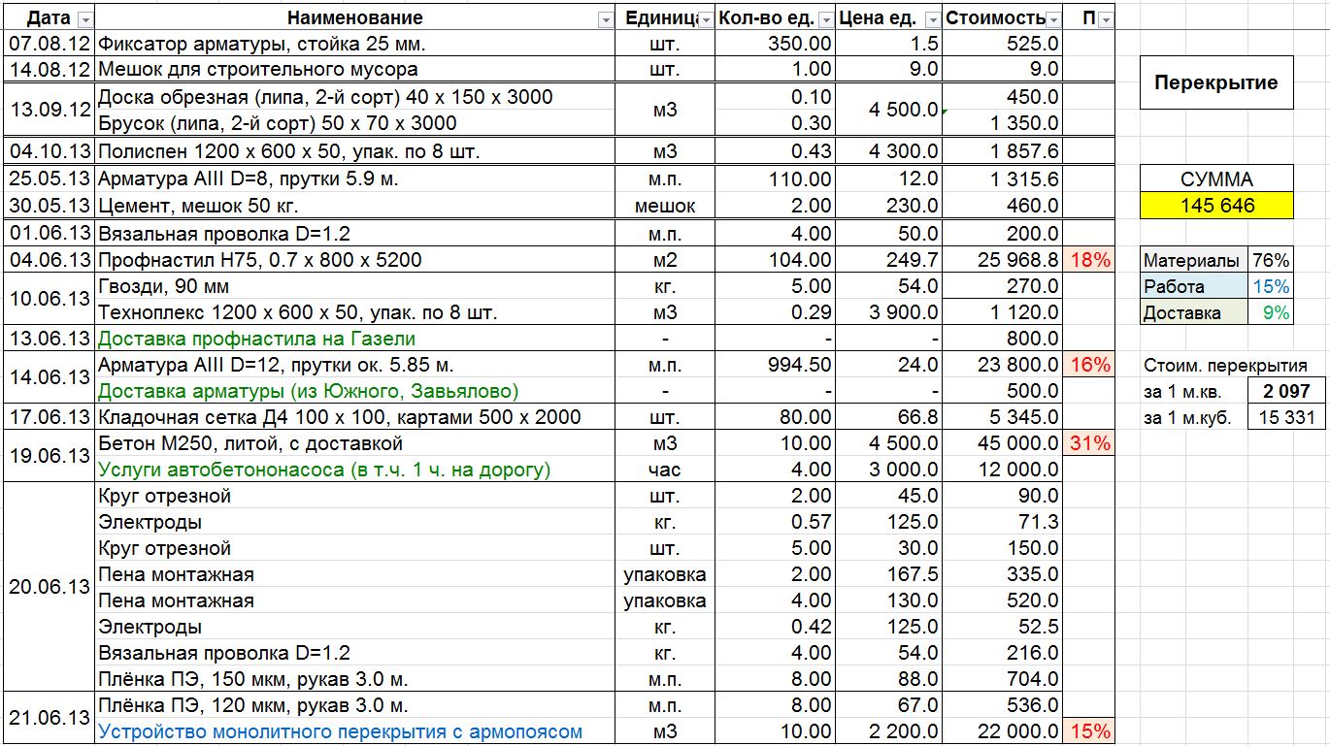Select the Услуги автобетононасоса cell
1330x746 pixels.
click(x=355, y=470)
